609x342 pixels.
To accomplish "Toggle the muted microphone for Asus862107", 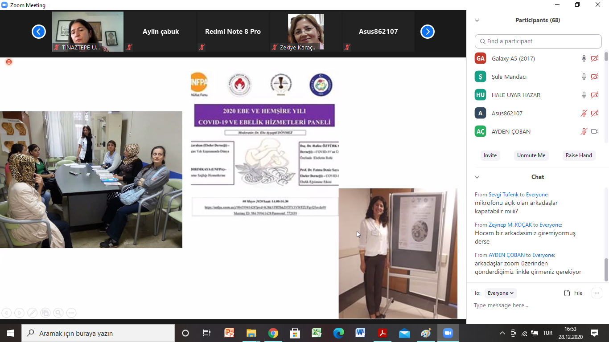I will point(584,113).
